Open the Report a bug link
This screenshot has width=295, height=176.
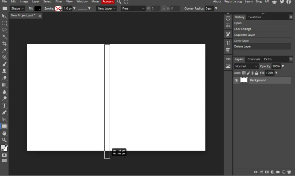[x=233, y=1]
